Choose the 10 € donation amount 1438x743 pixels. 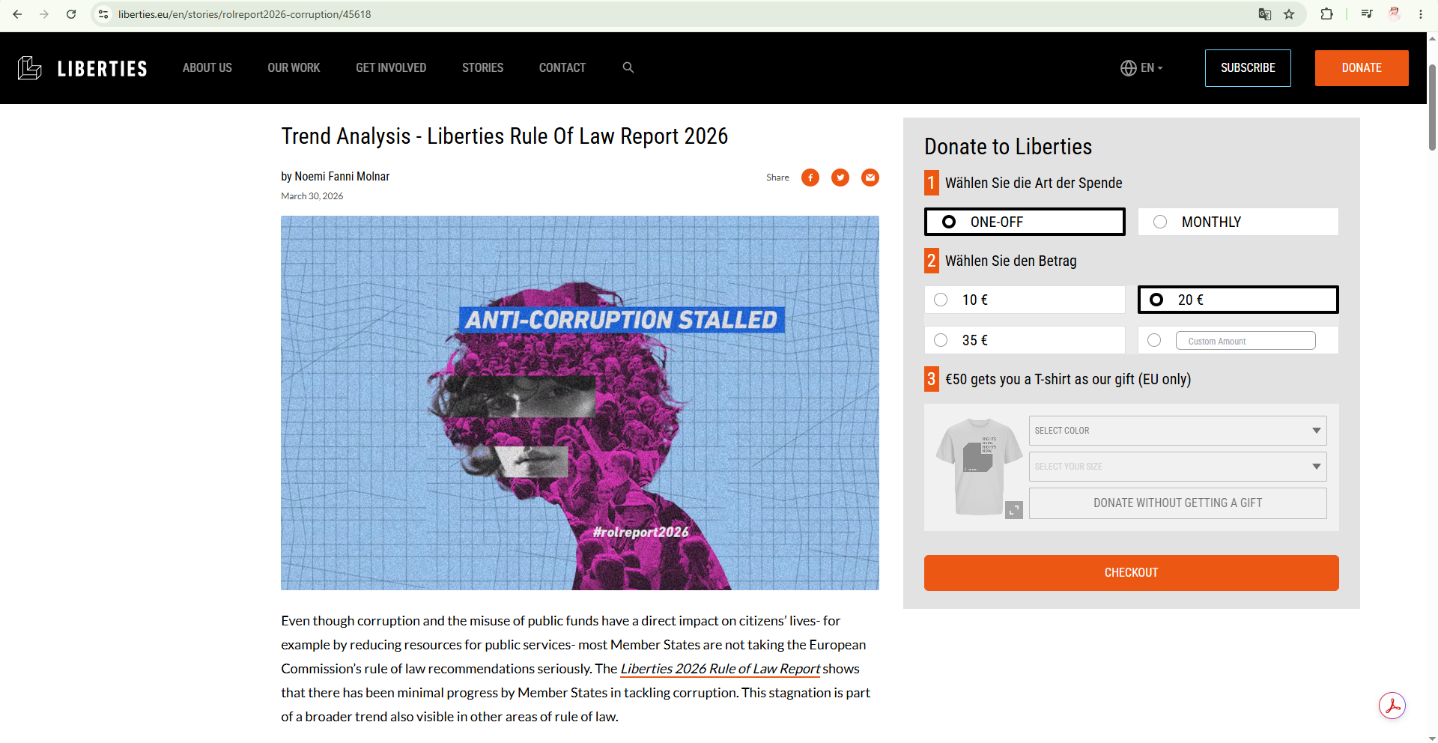tap(1025, 300)
